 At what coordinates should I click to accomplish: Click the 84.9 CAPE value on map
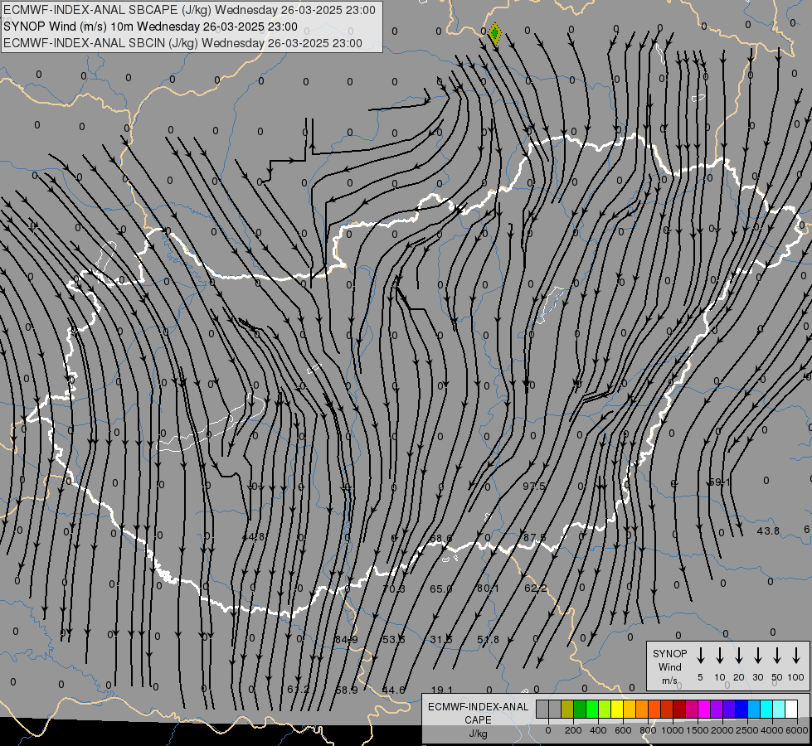347,640
